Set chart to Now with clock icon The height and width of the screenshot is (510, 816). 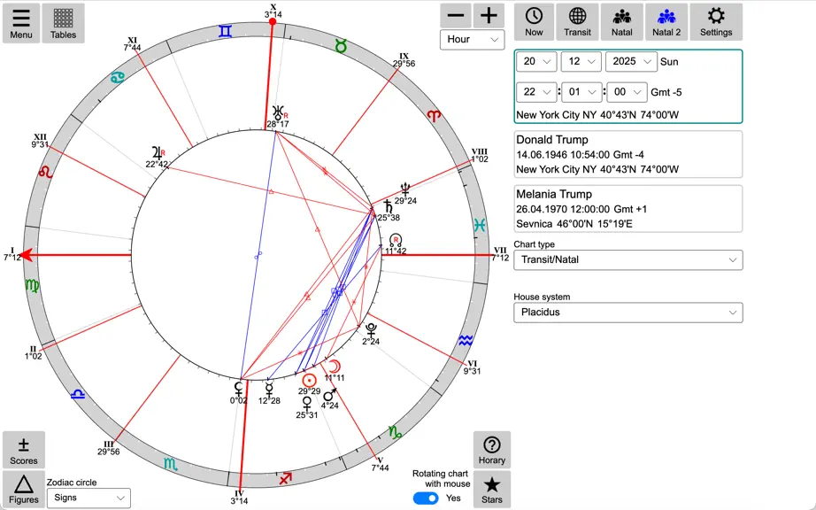(x=534, y=22)
